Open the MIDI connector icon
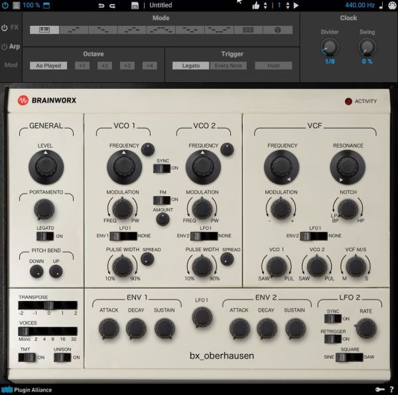The image size is (398, 395). pyautogui.click(x=392, y=5)
